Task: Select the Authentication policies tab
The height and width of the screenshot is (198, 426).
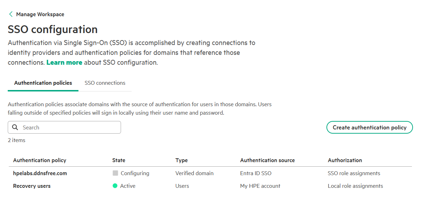Action: click(x=43, y=83)
